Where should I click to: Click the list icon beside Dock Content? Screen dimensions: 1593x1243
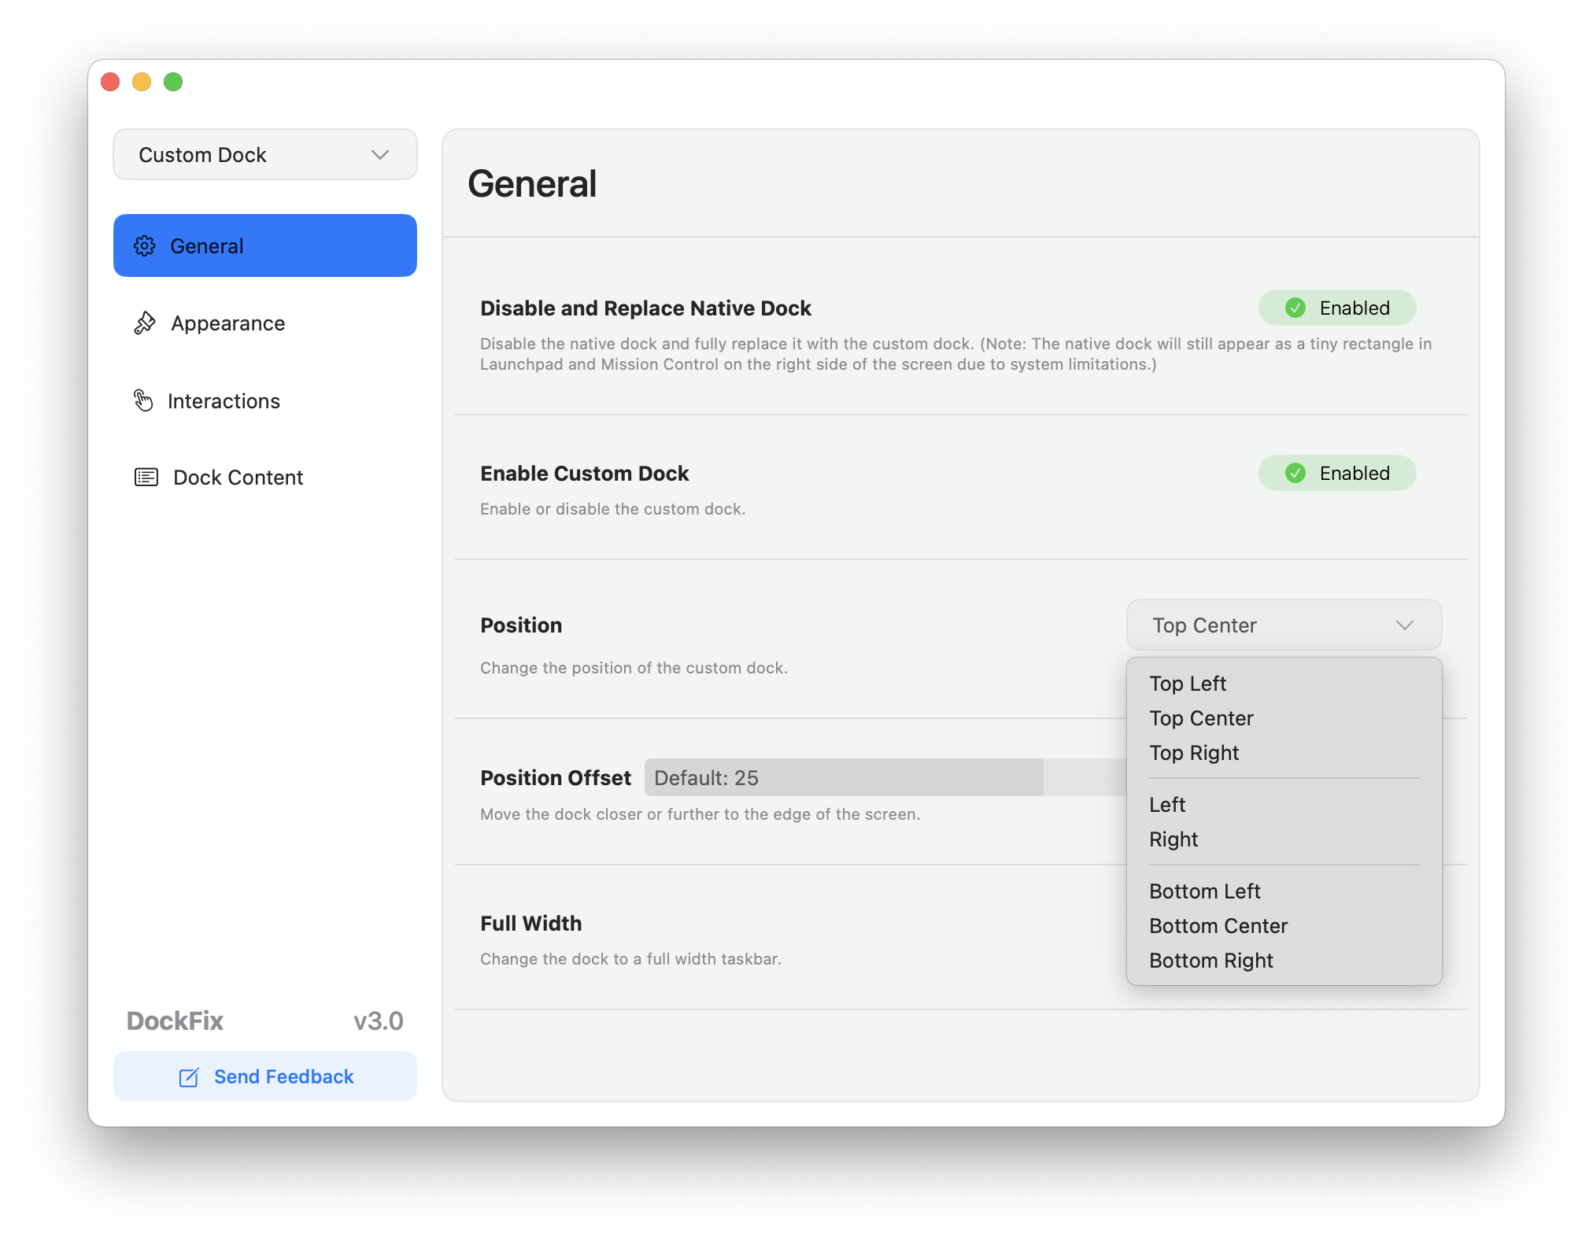146,478
